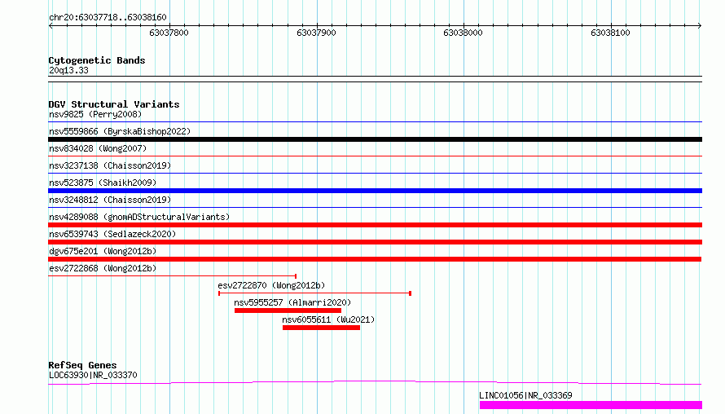Click the red nsv6539743 variant bar
The height and width of the screenshot is (414, 725).
pos(375,242)
